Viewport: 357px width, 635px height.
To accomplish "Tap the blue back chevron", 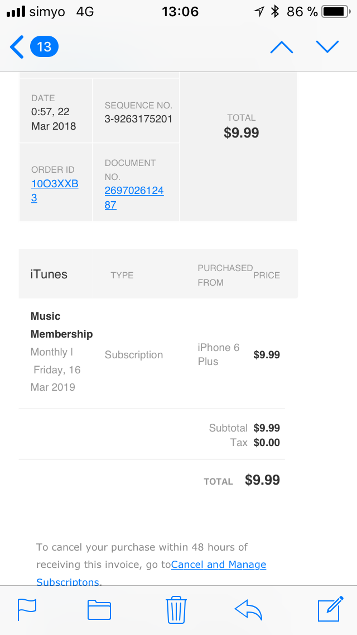I will pos(17,47).
